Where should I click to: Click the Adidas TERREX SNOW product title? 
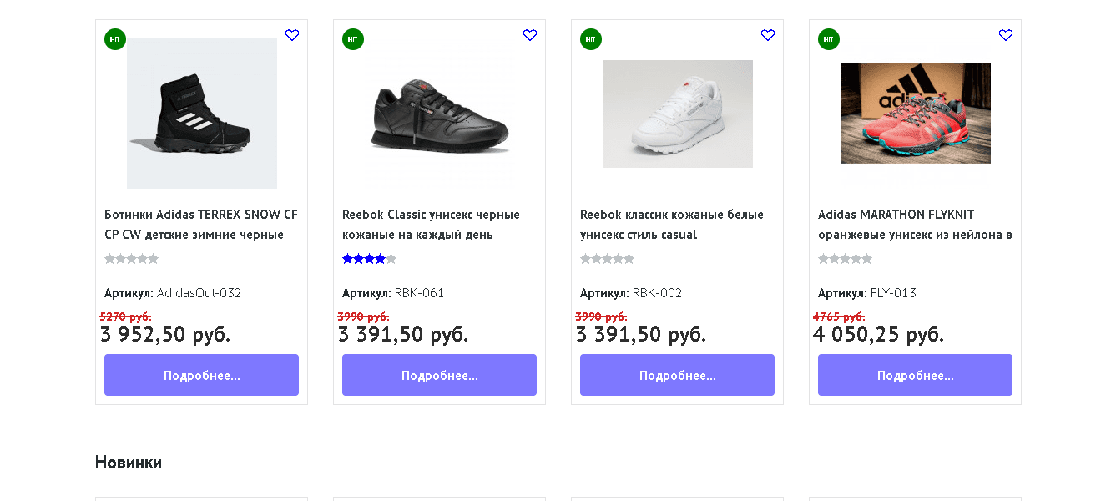click(x=201, y=224)
